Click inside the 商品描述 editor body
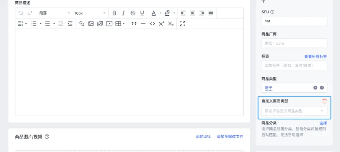This screenshot has width=340, height=152. [x=129, y=72]
